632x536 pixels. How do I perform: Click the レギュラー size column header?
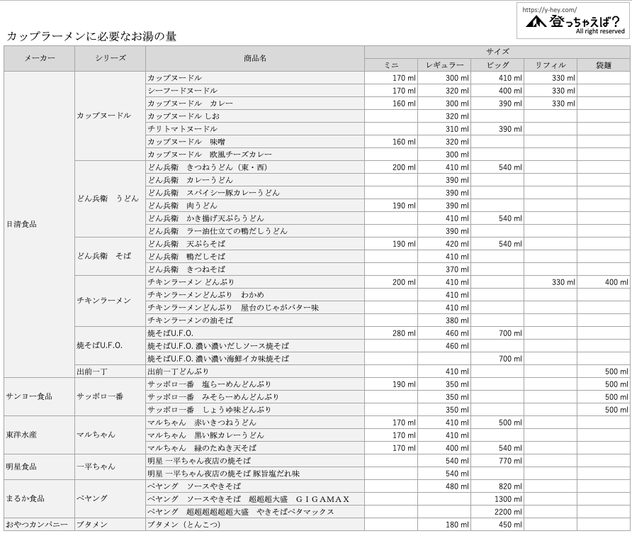[444, 65]
